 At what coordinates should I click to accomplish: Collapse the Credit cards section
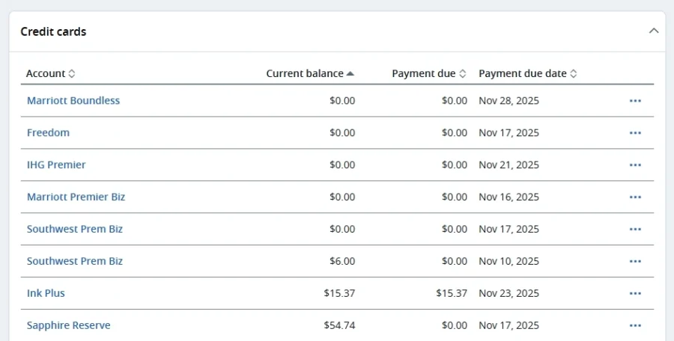click(x=653, y=31)
